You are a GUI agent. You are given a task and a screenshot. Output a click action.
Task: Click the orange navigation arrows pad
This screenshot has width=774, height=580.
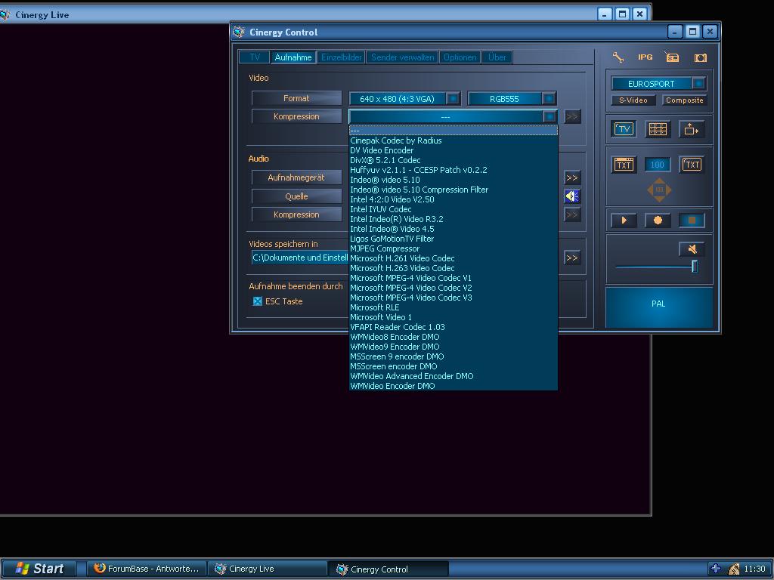pos(659,190)
